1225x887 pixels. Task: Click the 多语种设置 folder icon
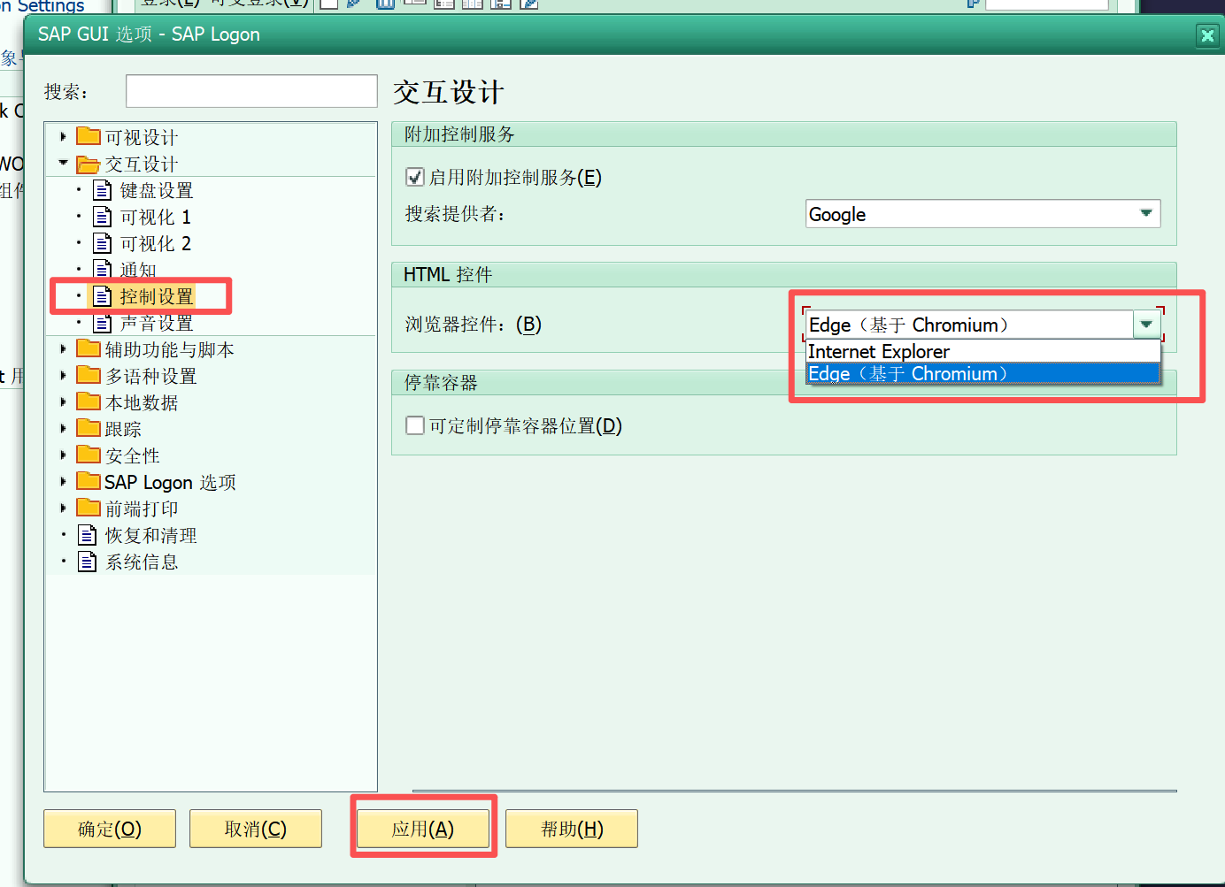coord(89,375)
